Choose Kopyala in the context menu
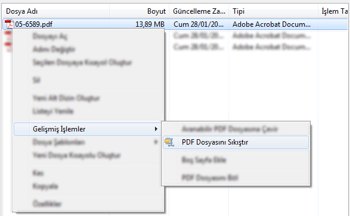 point(45,186)
